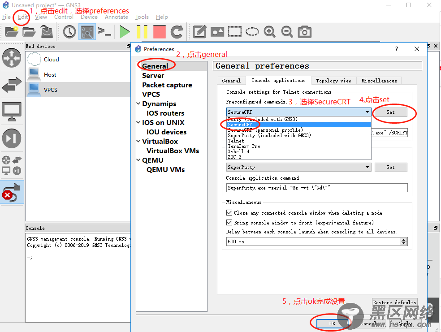Image resolution: width=441 pixels, height=332 pixels.
Task: Browse security devices sidebar icon
Action: [12, 138]
